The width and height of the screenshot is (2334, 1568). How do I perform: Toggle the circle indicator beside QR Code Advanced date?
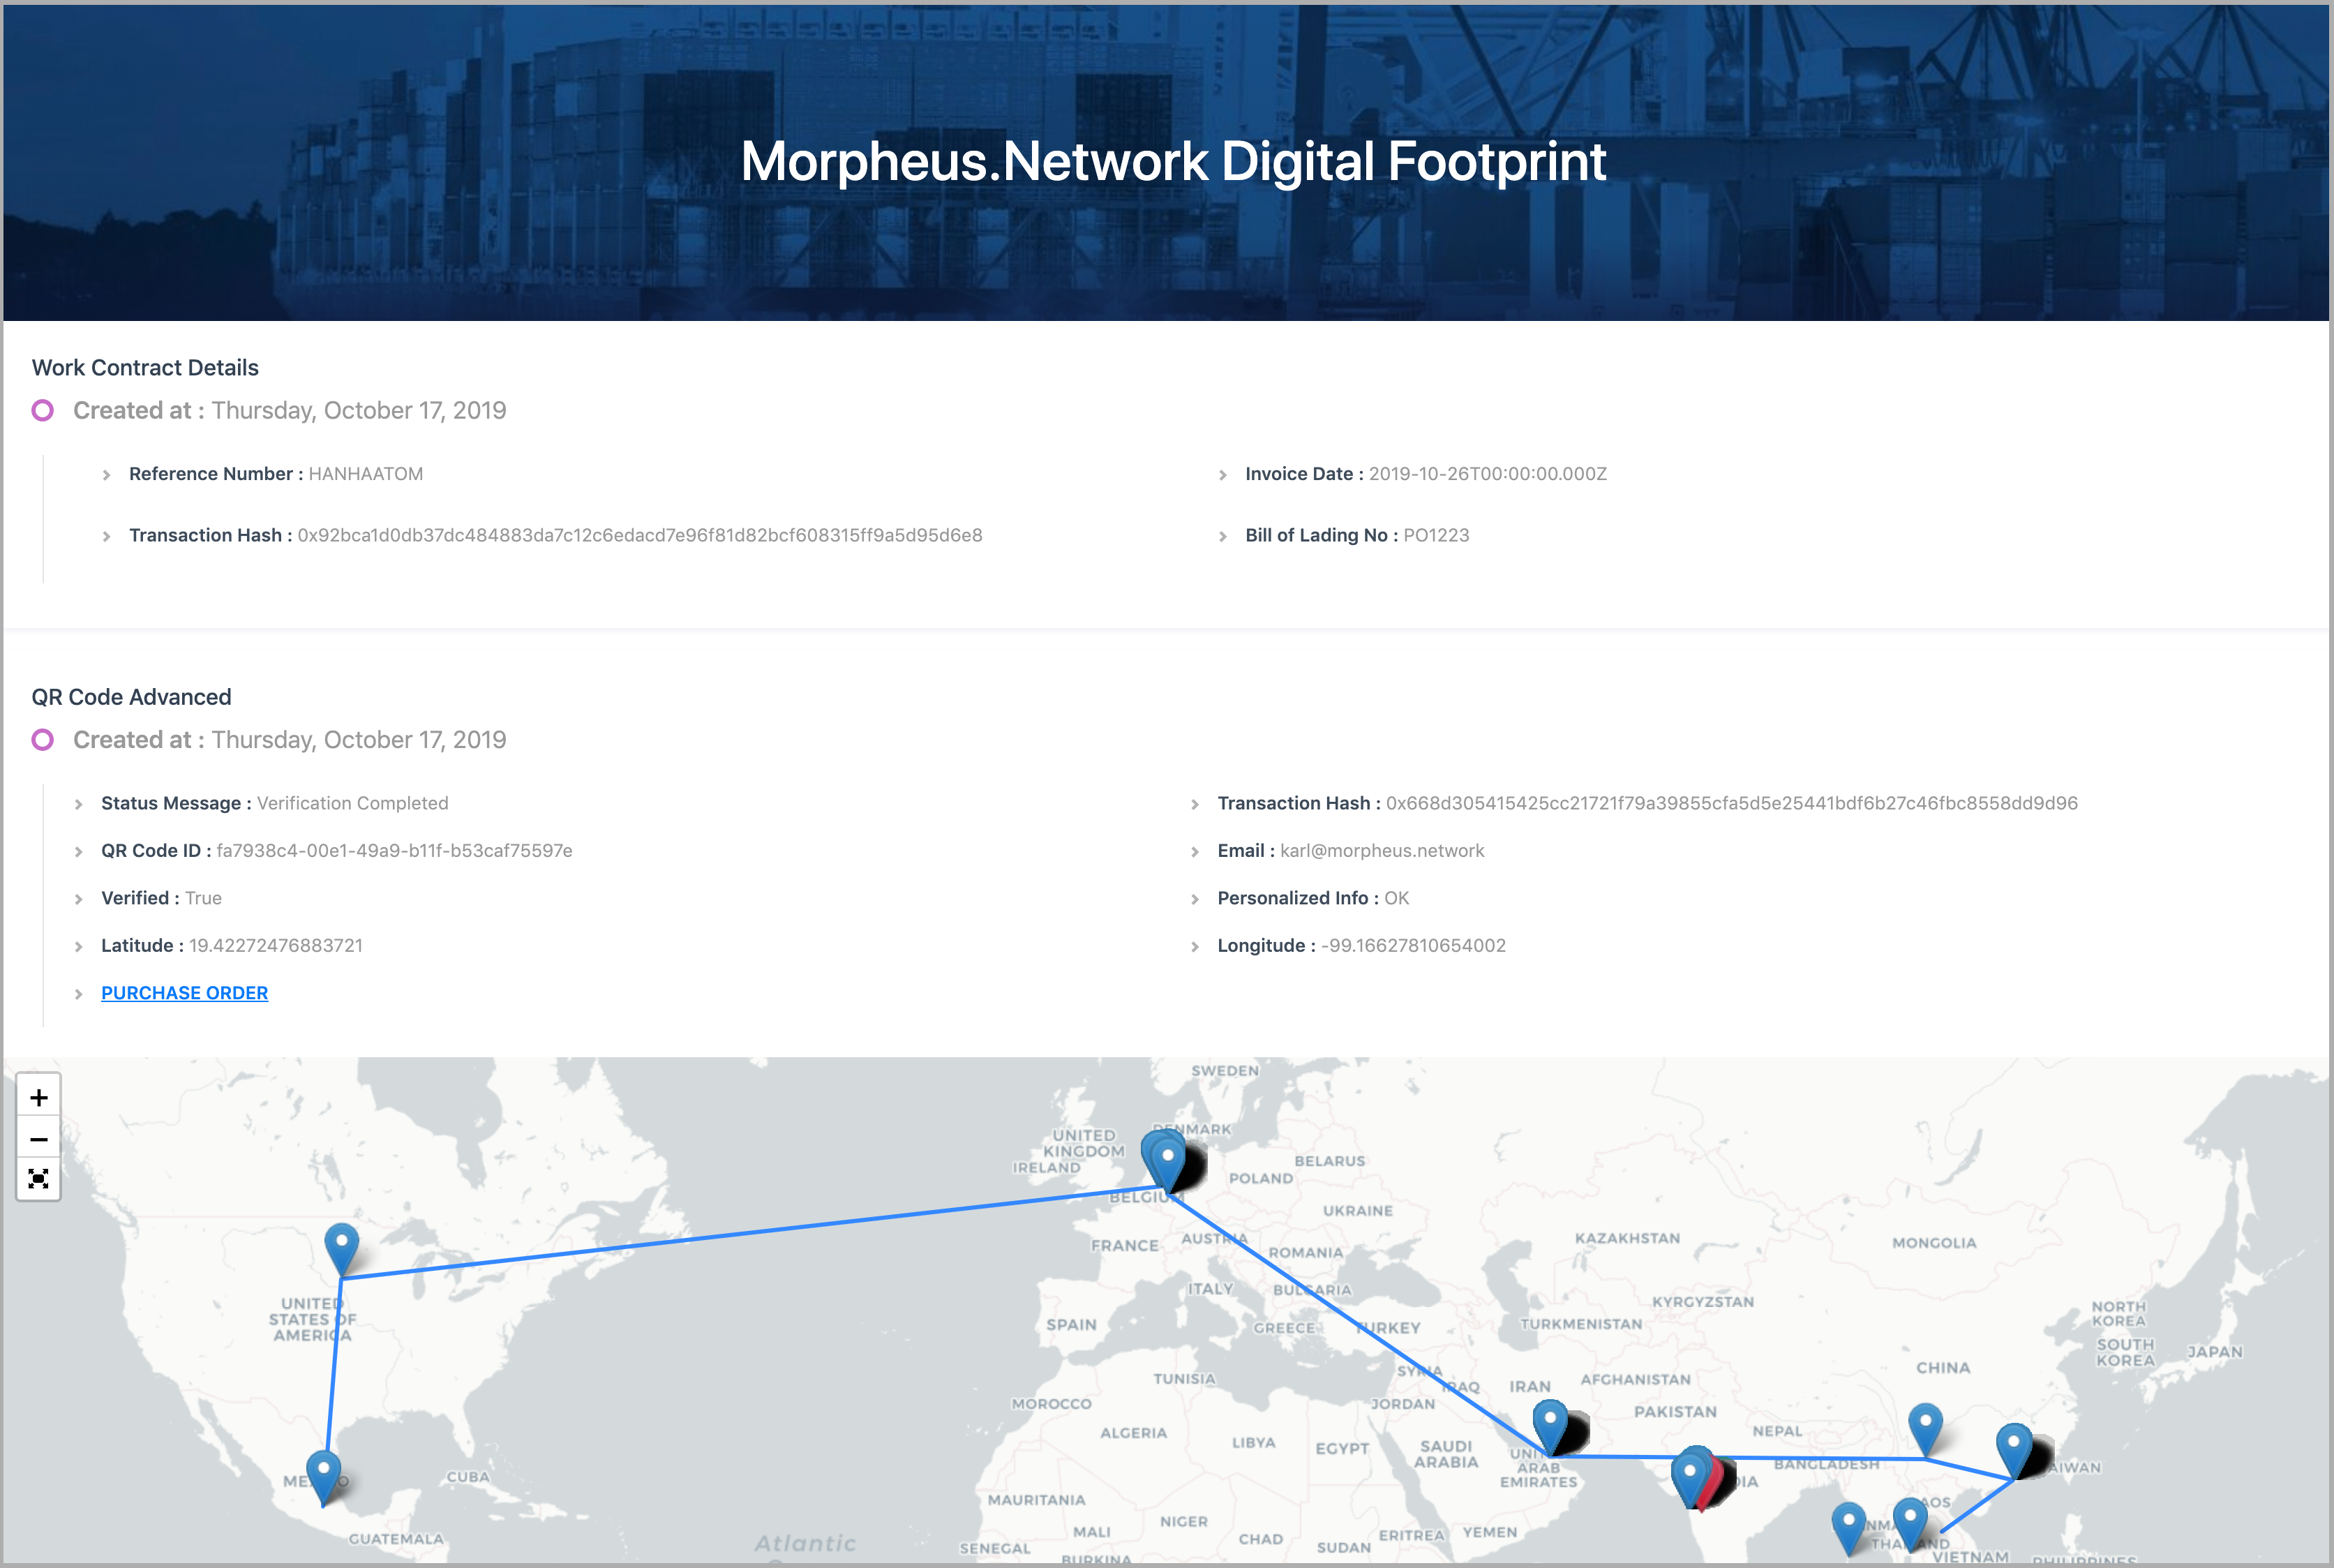click(x=43, y=740)
